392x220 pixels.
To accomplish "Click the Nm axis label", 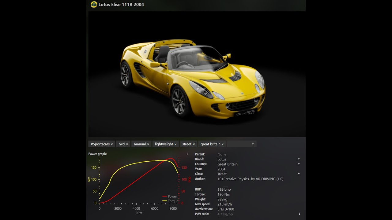I will point(89,180).
